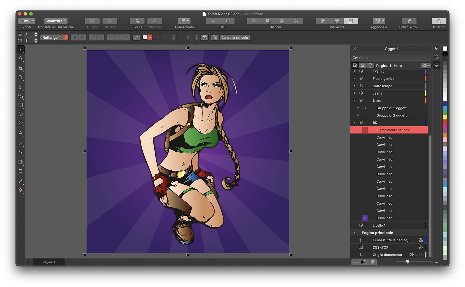Viewport: 465px width, 287px height.
Task: Collapse the BK layer
Action: 354,123
